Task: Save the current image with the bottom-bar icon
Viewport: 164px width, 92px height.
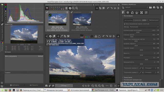Action: click(x=46, y=86)
